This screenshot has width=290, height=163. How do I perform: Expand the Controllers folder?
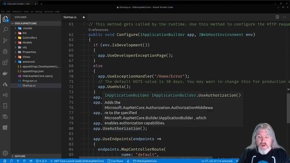pos(15,38)
